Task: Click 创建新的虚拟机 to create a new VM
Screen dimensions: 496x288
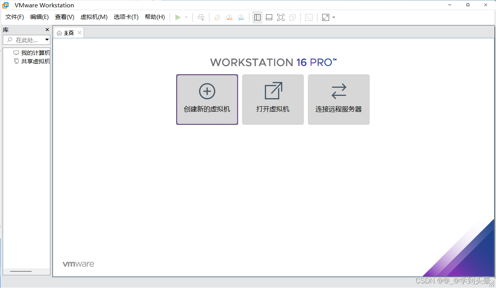Action: point(207,99)
